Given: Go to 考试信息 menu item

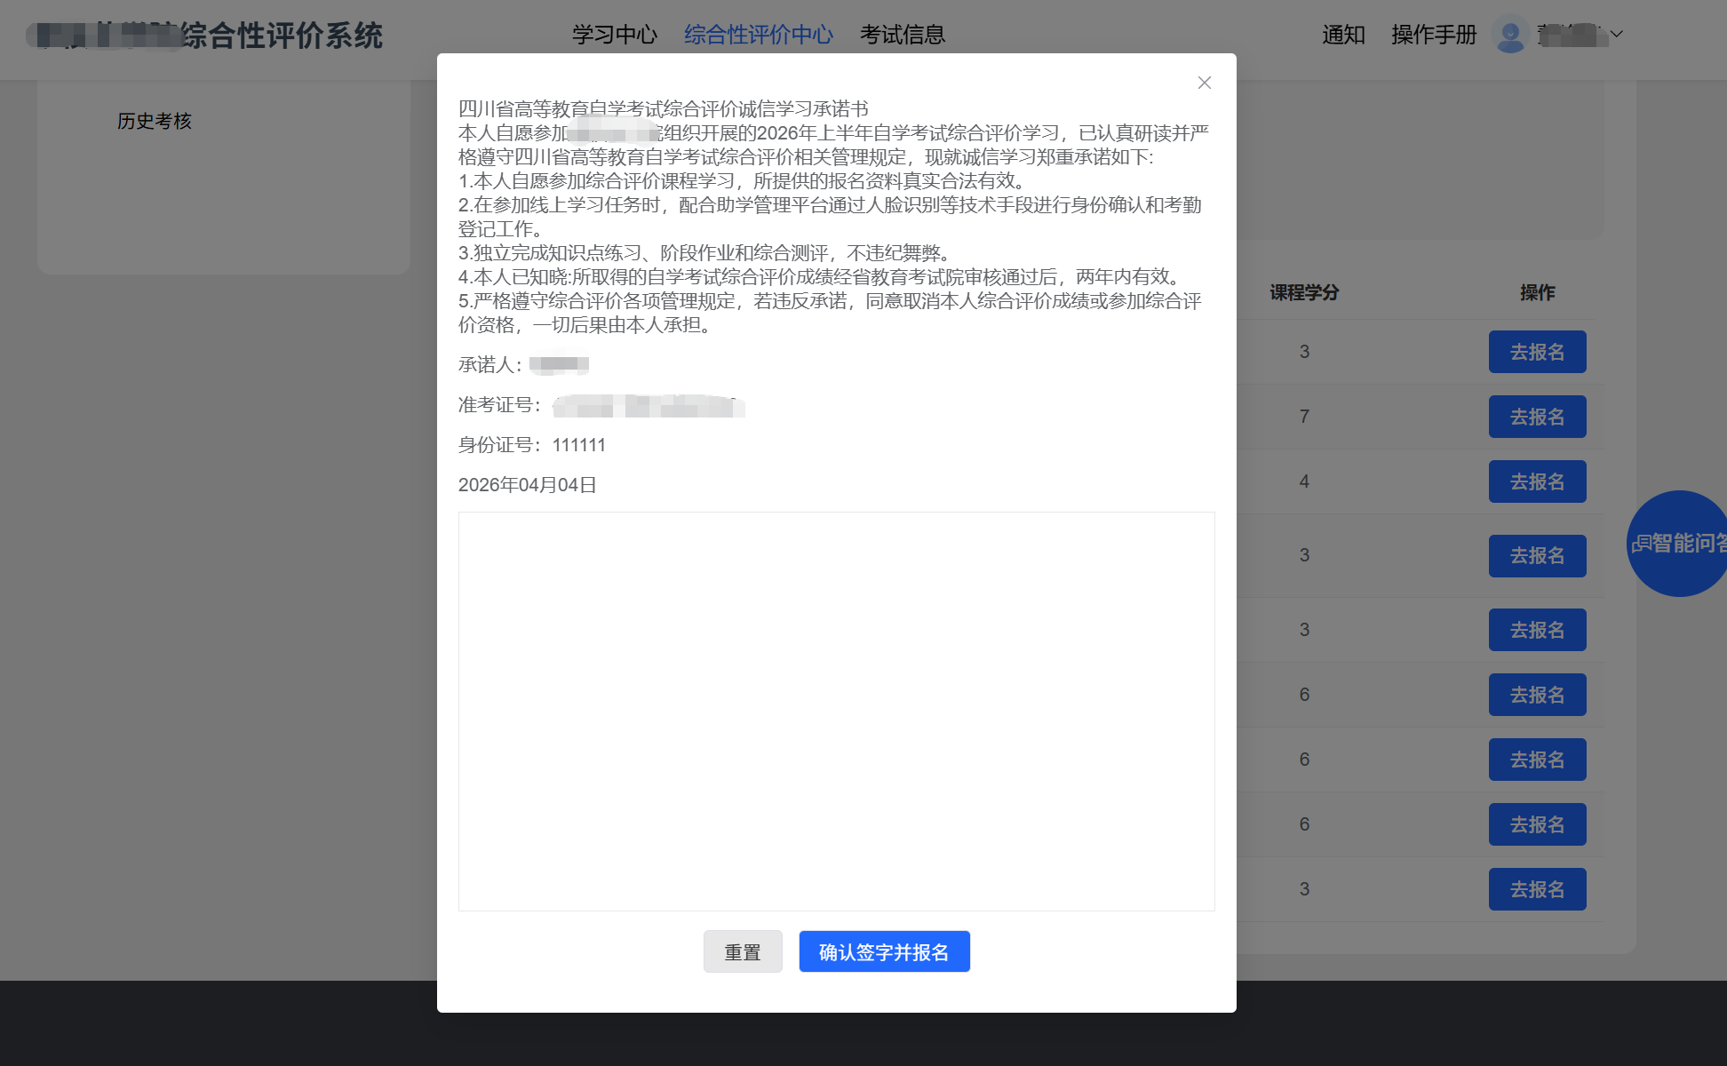Looking at the screenshot, I should [x=902, y=35].
